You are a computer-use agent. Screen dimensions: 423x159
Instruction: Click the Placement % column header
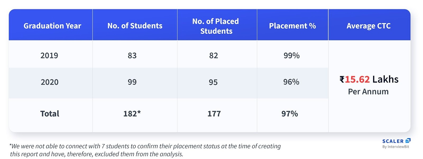point(292,26)
